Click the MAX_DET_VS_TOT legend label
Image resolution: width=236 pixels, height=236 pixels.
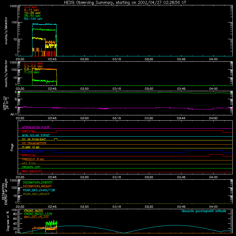coord(36,217)
